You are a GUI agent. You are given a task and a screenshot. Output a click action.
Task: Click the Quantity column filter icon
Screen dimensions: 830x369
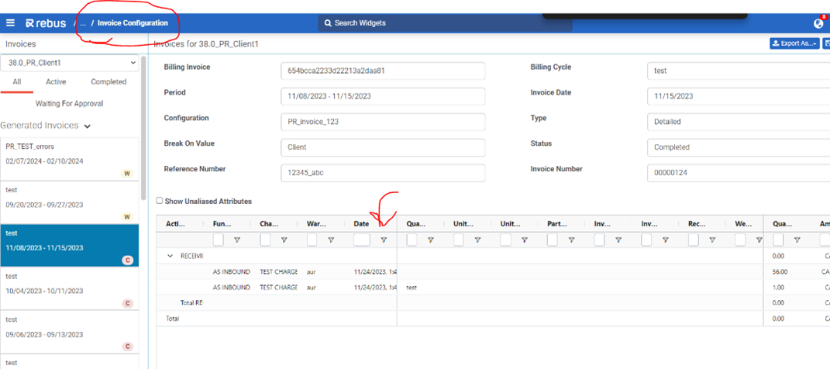point(430,240)
